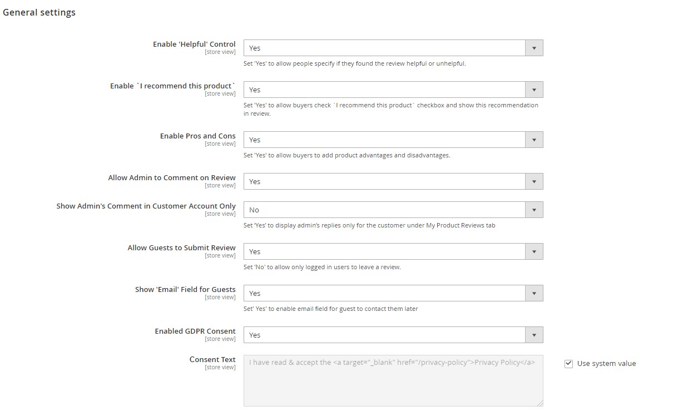Screen dimensions: 678x411
Task: Open the Enable 'Helpful' Control dropdown
Action: (384, 48)
